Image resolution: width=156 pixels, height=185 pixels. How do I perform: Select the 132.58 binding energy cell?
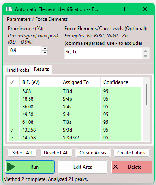tap(40, 130)
